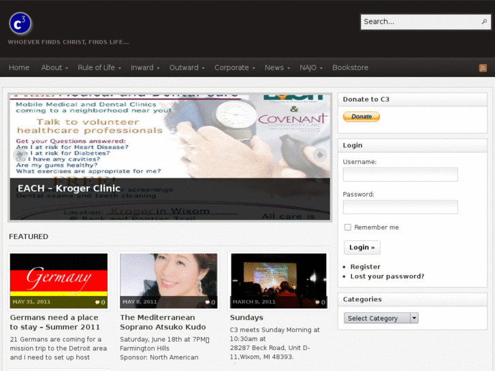Viewport: 495px width, 371px height.
Task: Click the Password input field
Action: tap(400, 207)
